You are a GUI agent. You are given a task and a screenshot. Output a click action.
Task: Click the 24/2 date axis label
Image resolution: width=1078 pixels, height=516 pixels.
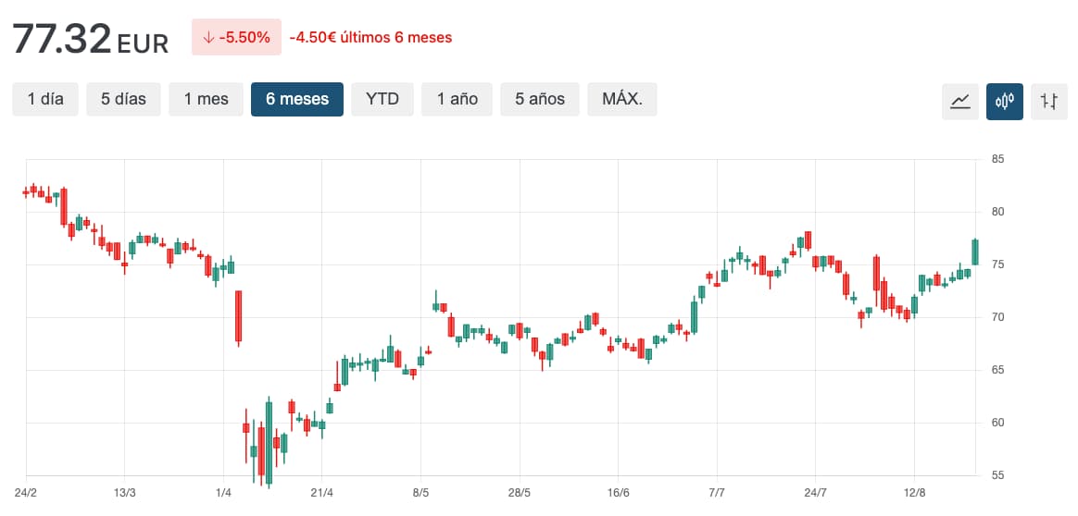coord(26,491)
